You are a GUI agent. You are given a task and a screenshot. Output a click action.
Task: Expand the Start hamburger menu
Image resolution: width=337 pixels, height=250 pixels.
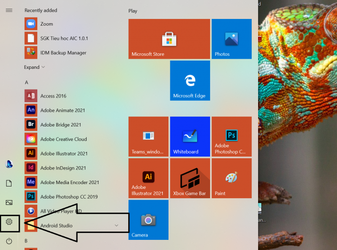coord(9,10)
